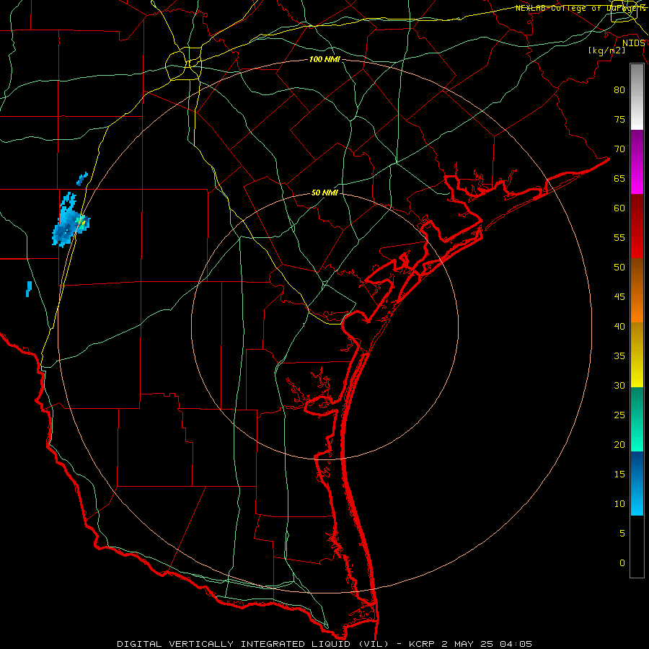Click the '[kg/m2]' units label
Viewport: 649px width, 649px height.
[x=606, y=50]
